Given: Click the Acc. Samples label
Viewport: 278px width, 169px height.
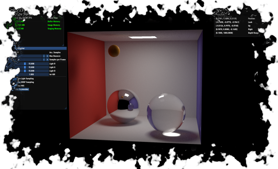Looking at the screenshot, I should tap(55, 53).
